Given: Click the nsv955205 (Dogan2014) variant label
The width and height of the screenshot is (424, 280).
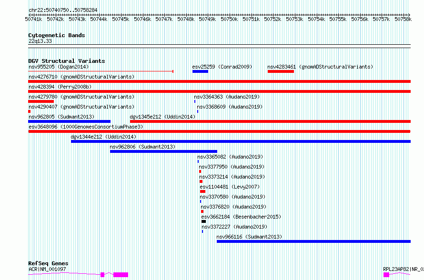Looking at the screenshot, I should 59,67.
